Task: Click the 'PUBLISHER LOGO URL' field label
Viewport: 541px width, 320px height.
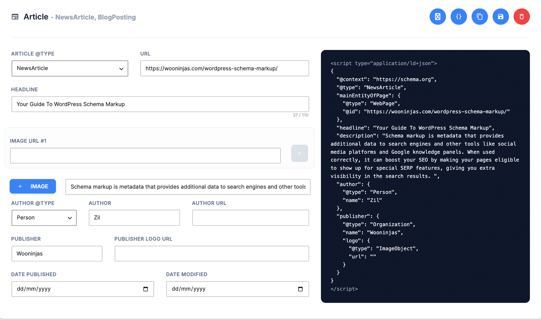Action: (x=143, y=239)
